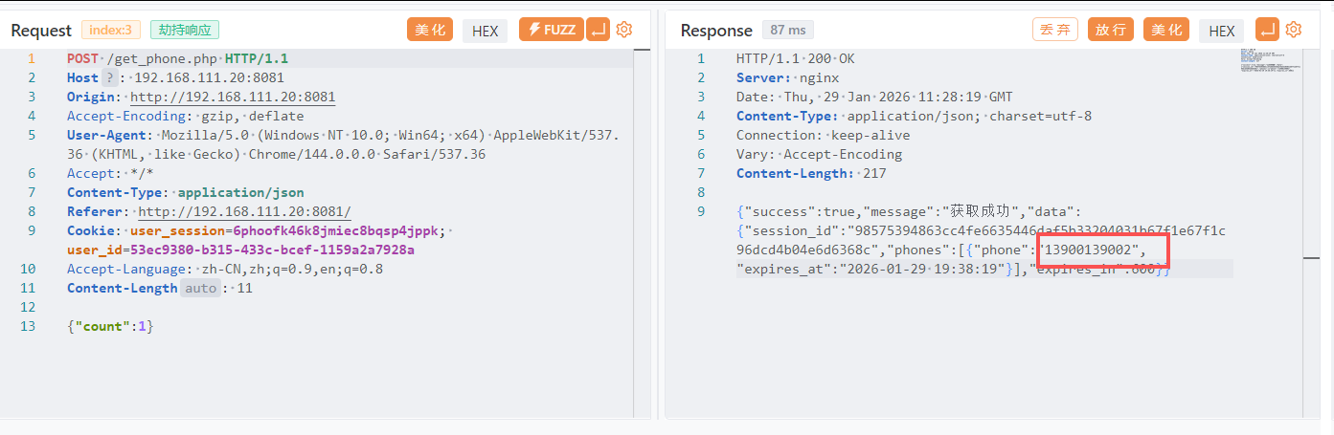Toggle line wrap icon in Response panel
This screenshot has height=435, width=1334.
(x=1267, y=30)
